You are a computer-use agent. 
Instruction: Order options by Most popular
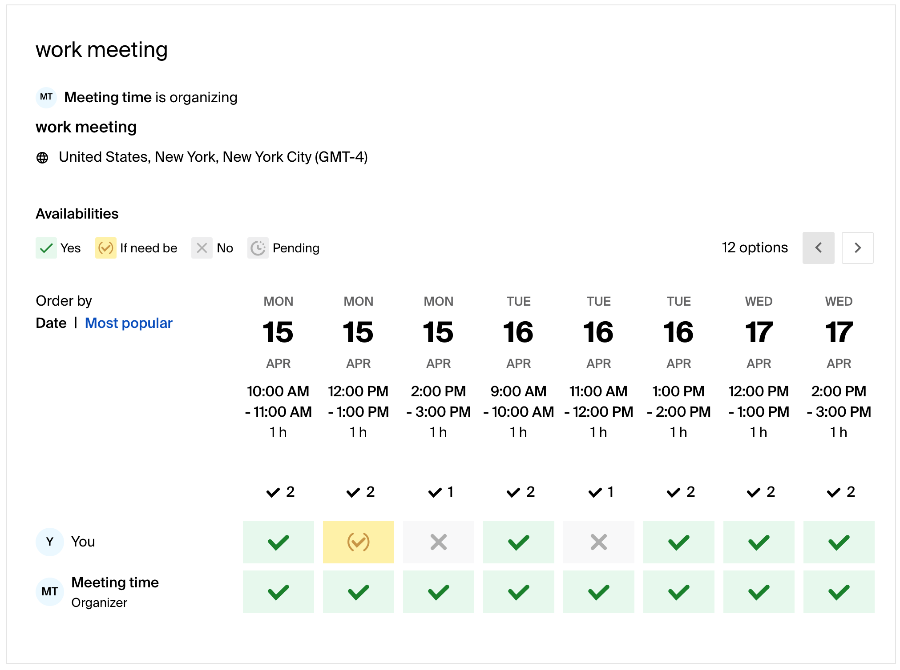pyautogui.click(x=129, y=323)
